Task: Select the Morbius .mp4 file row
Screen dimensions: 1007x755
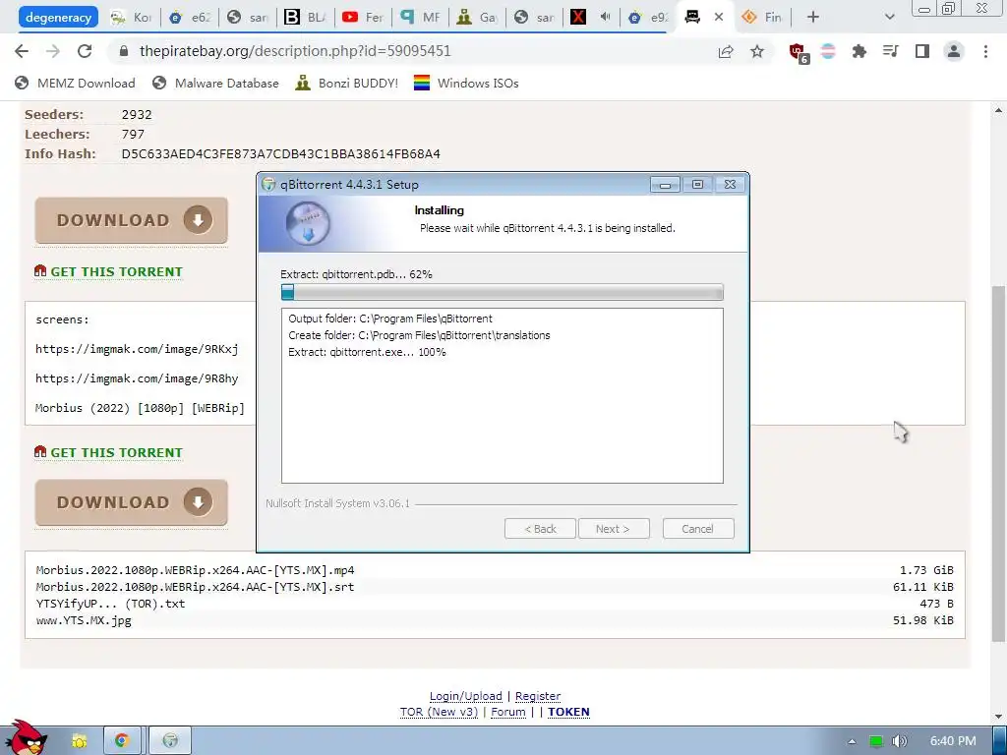Action: coord(495,570)
